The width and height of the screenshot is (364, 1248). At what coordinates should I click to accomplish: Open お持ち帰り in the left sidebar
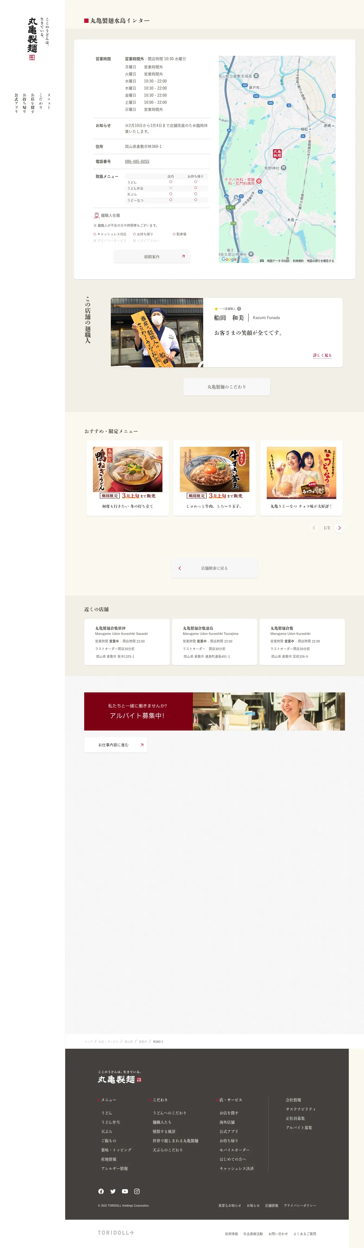coord(24,103)
